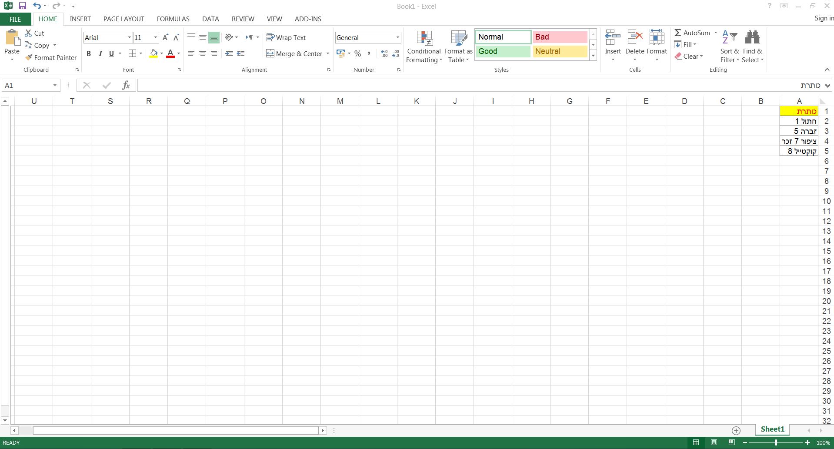Expand the Merge & Center dropdown arrow
The width and height of the screenshot is (834, 449).
tap(328, 53)
